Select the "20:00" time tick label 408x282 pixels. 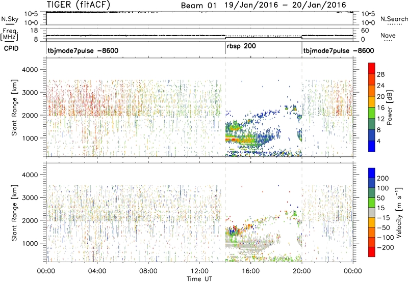[302, 271]
